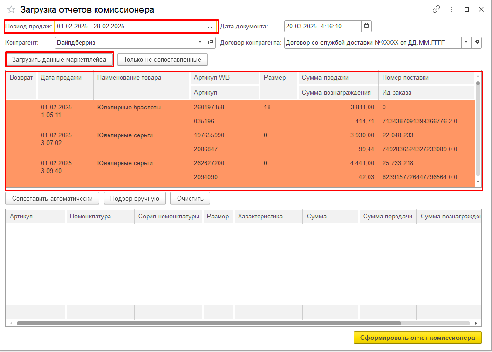Click supply number 22 048 233

click(x=398, y=135)
